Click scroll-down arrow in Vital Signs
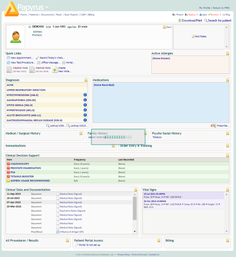 click(226, 231)
